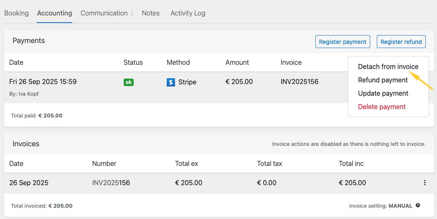
Task: Choose Detach from invoice in the menu
Action: [388, 66]
